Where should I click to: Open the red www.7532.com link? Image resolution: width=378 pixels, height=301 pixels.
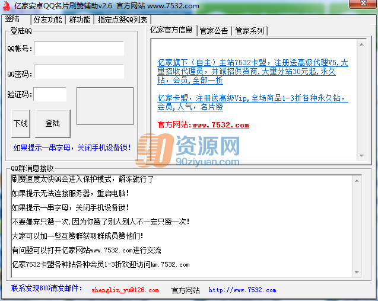(x=221, y=125)
